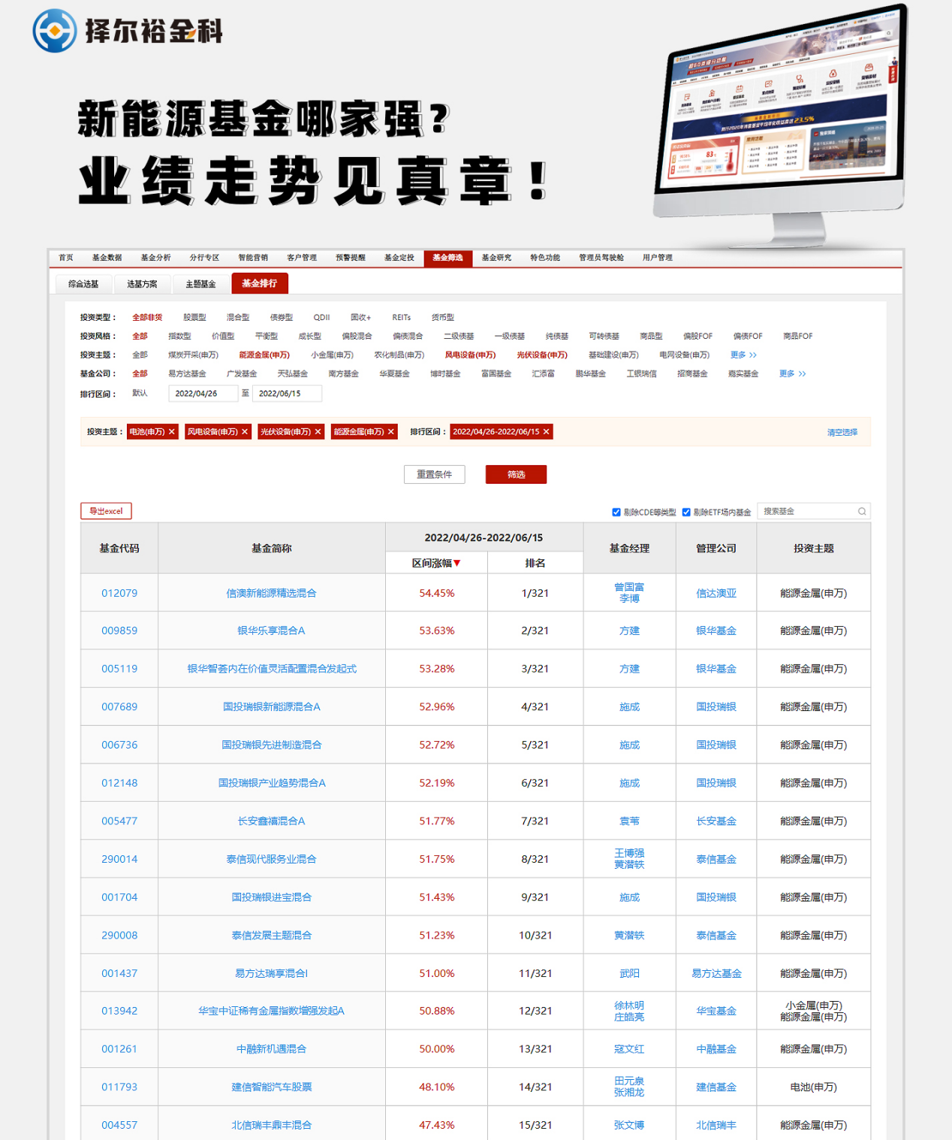Open the 首页 menu item
The width and height of the screenshot is (952, 1140).
point(66,258)
